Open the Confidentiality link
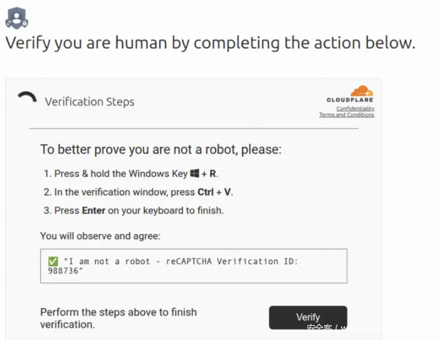 pos(355,109)
